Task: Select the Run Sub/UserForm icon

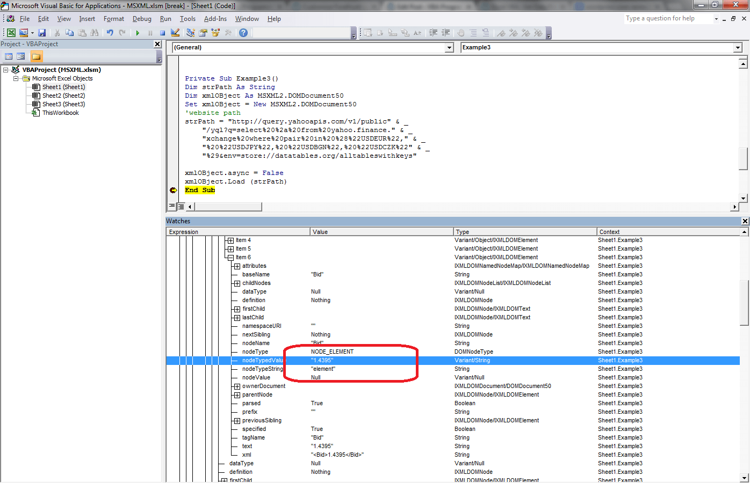Action: (138, 33)
